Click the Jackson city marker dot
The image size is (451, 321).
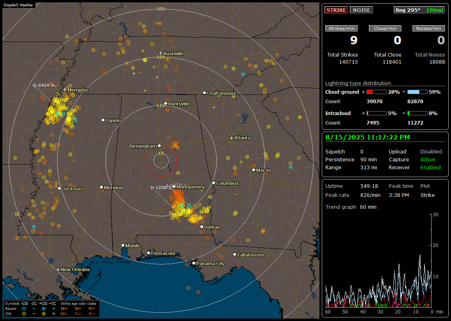(x=59, y=189)
